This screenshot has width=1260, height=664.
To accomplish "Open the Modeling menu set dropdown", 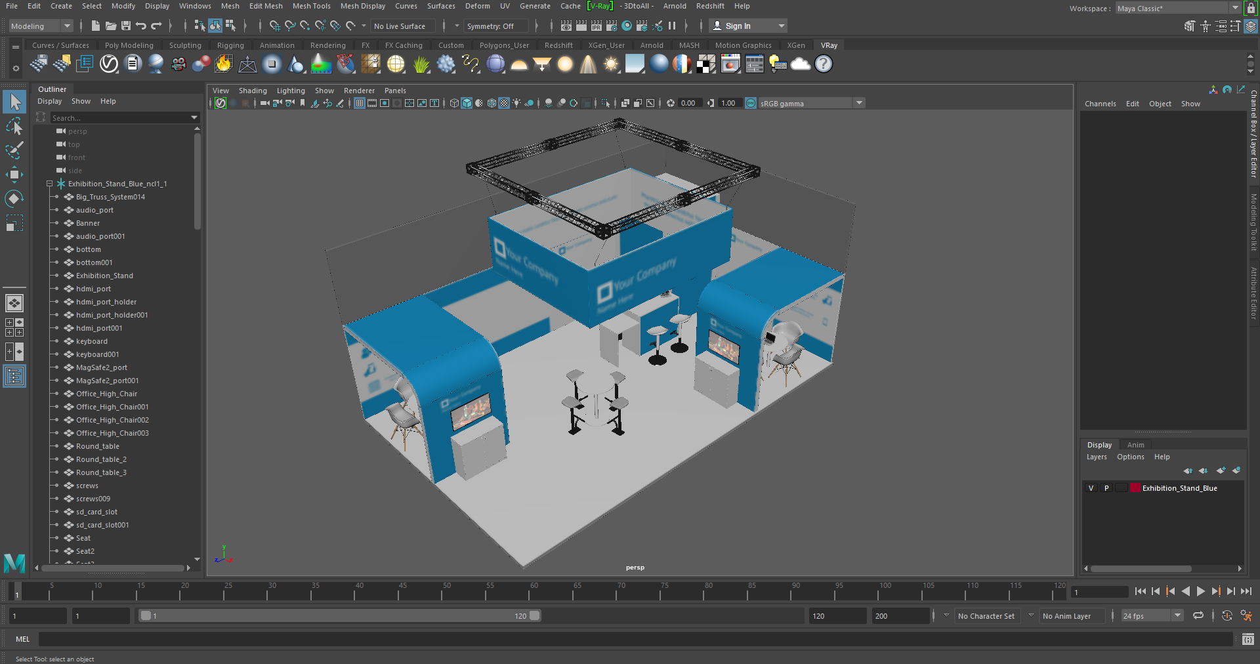I will coord(41,26).
